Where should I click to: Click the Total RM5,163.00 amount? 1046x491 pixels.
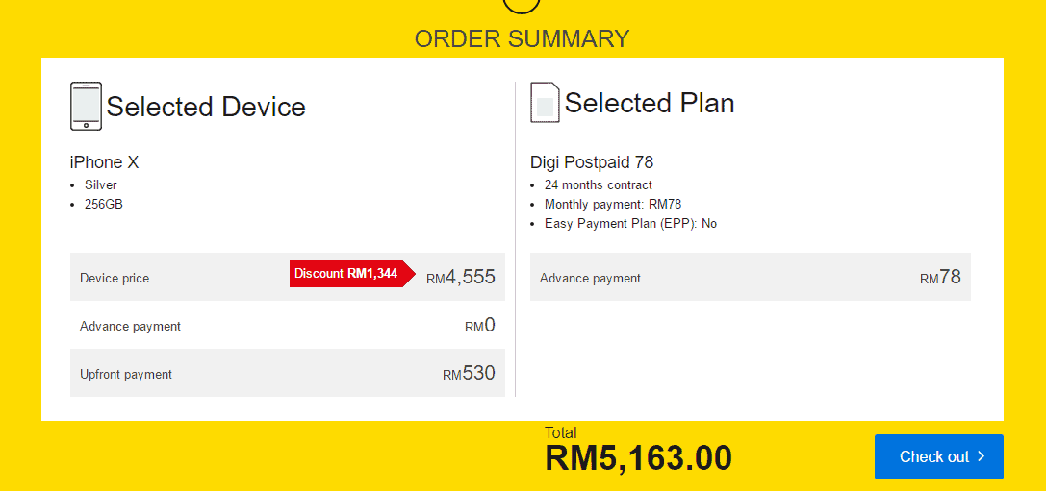click(638, 457)
